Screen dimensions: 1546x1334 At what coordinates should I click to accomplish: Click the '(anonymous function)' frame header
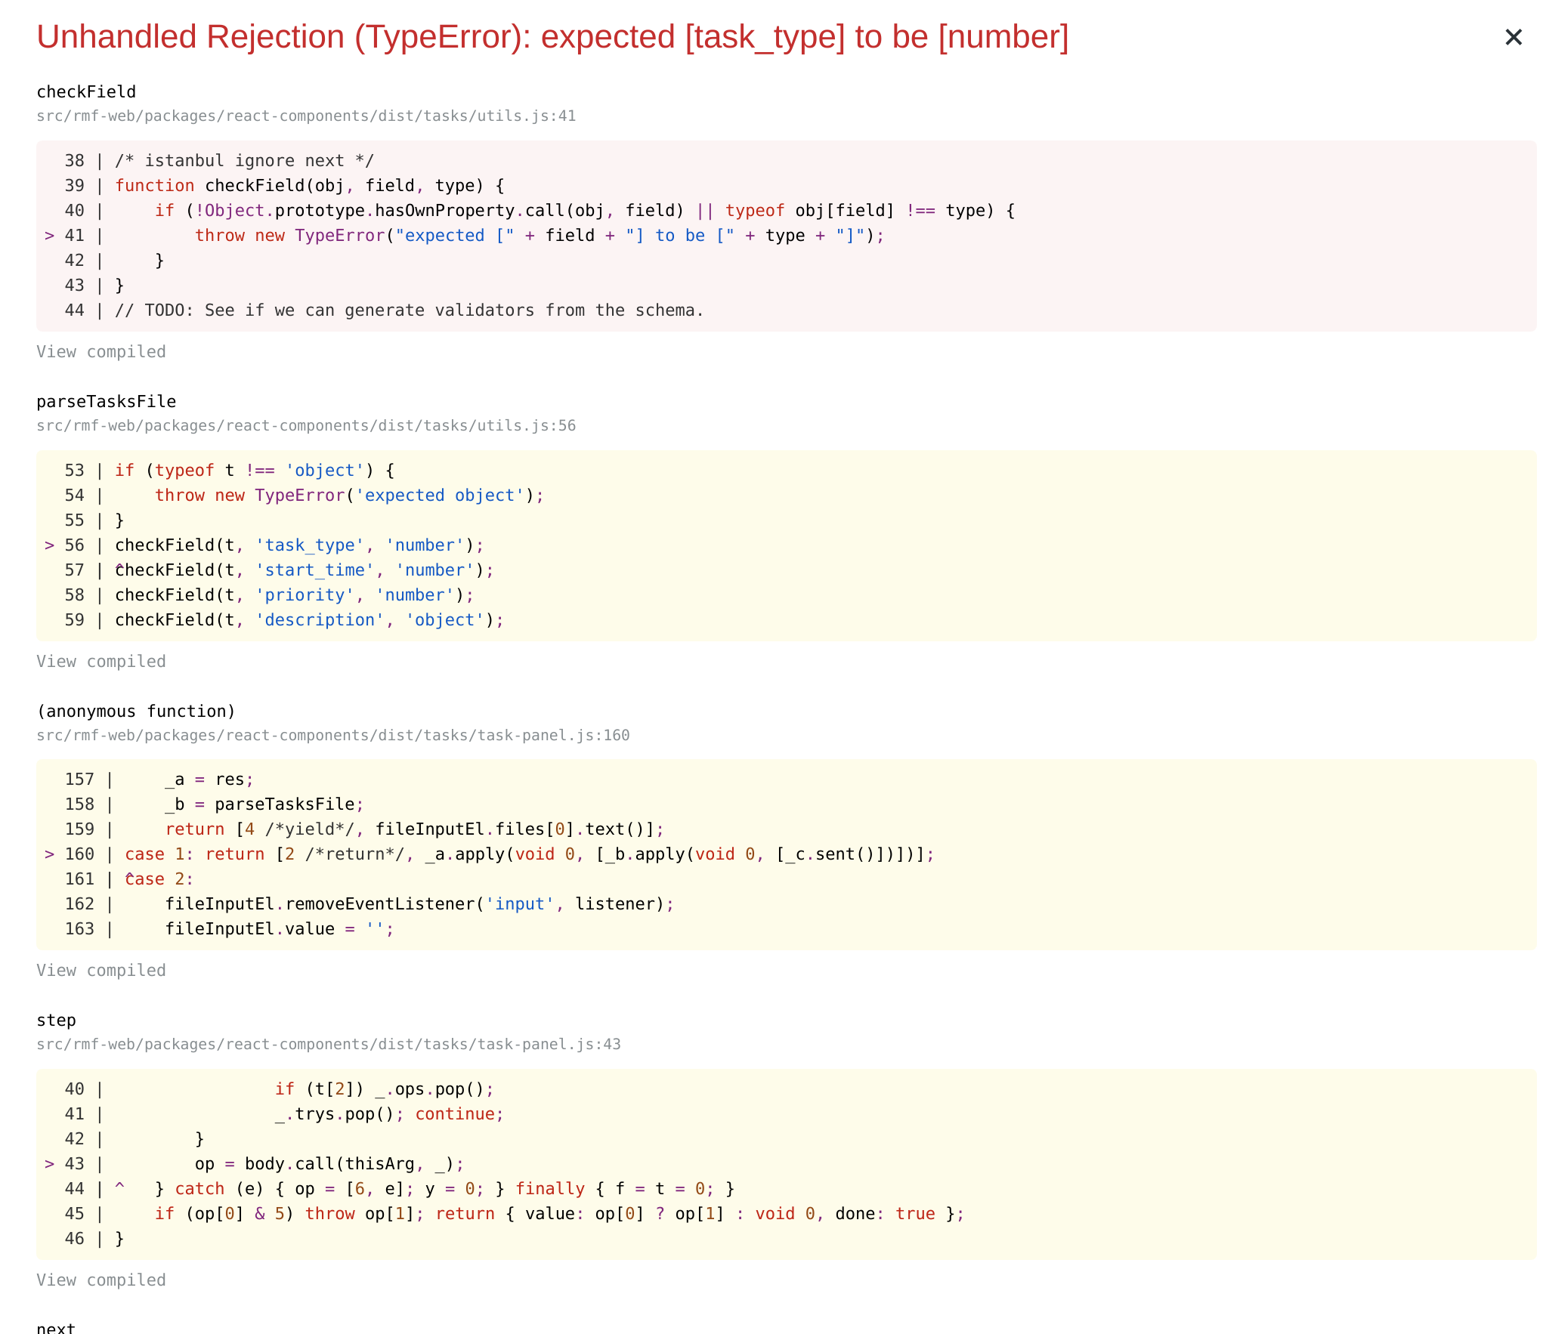coord(135,711)
